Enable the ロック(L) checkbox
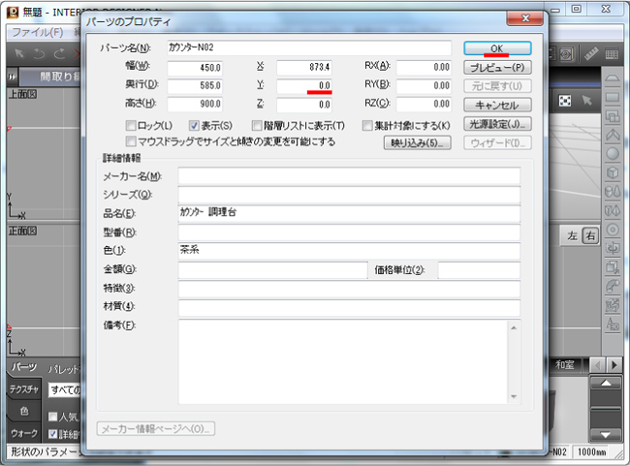630x466 pixels. pyautogui.click(x=131, y=126)
